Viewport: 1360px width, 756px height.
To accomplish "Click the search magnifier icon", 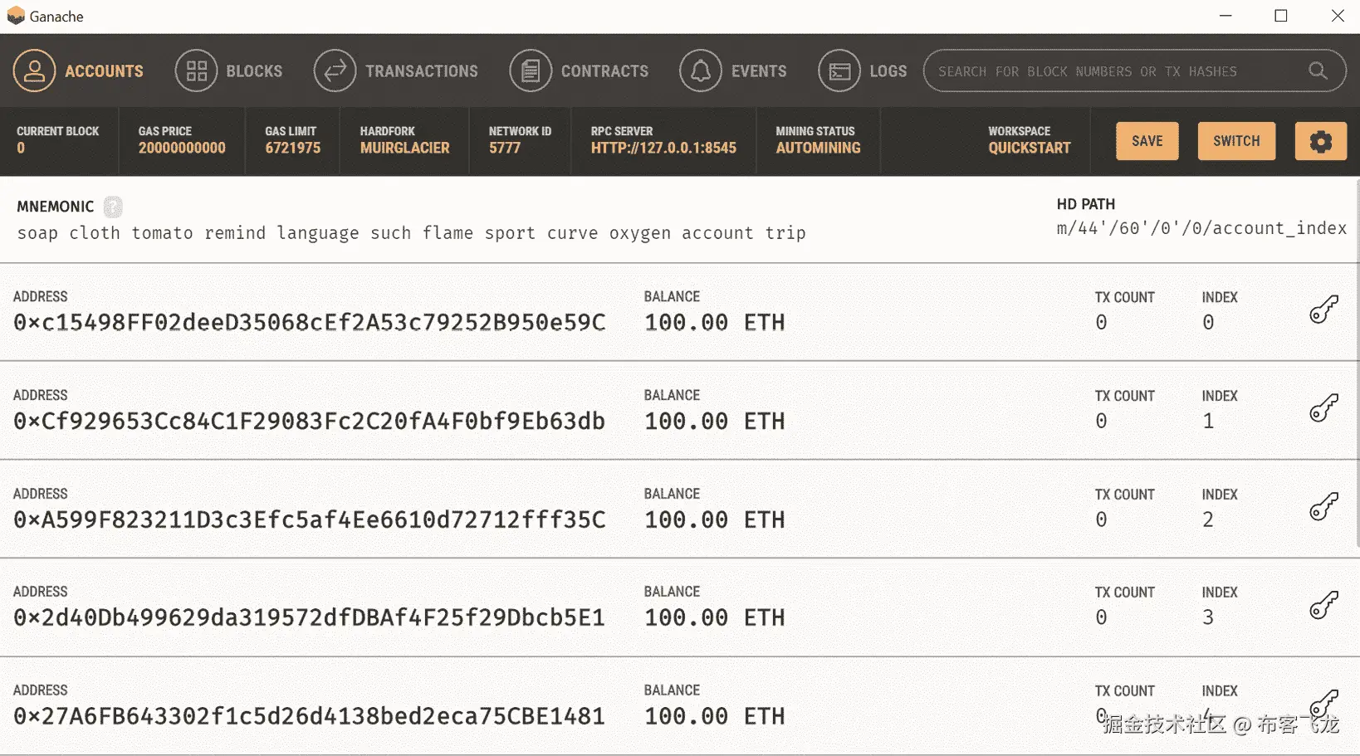I will pos(1318,71).
